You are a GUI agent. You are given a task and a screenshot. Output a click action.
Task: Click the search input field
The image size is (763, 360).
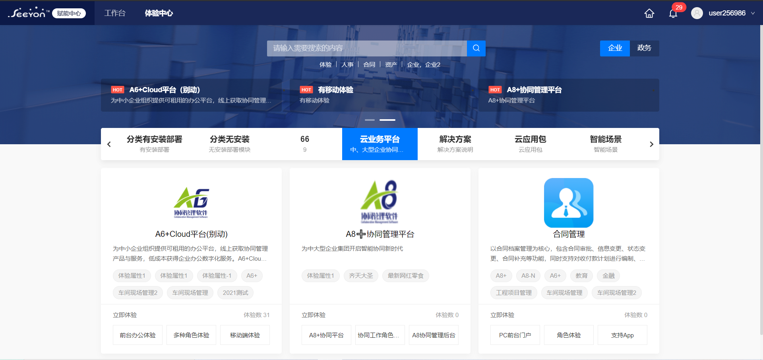367,48
